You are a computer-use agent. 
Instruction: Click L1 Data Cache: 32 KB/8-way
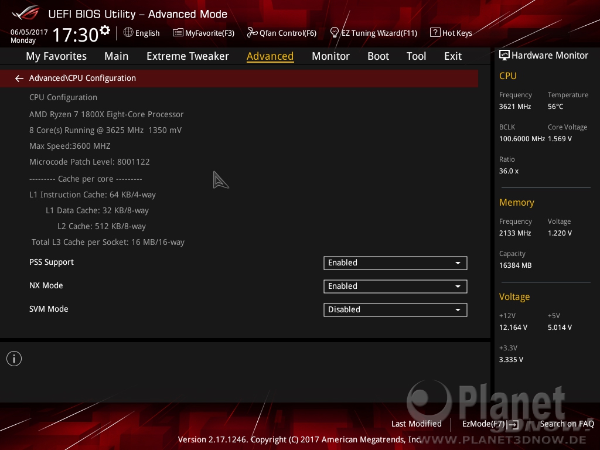click(x=97, y=210)
